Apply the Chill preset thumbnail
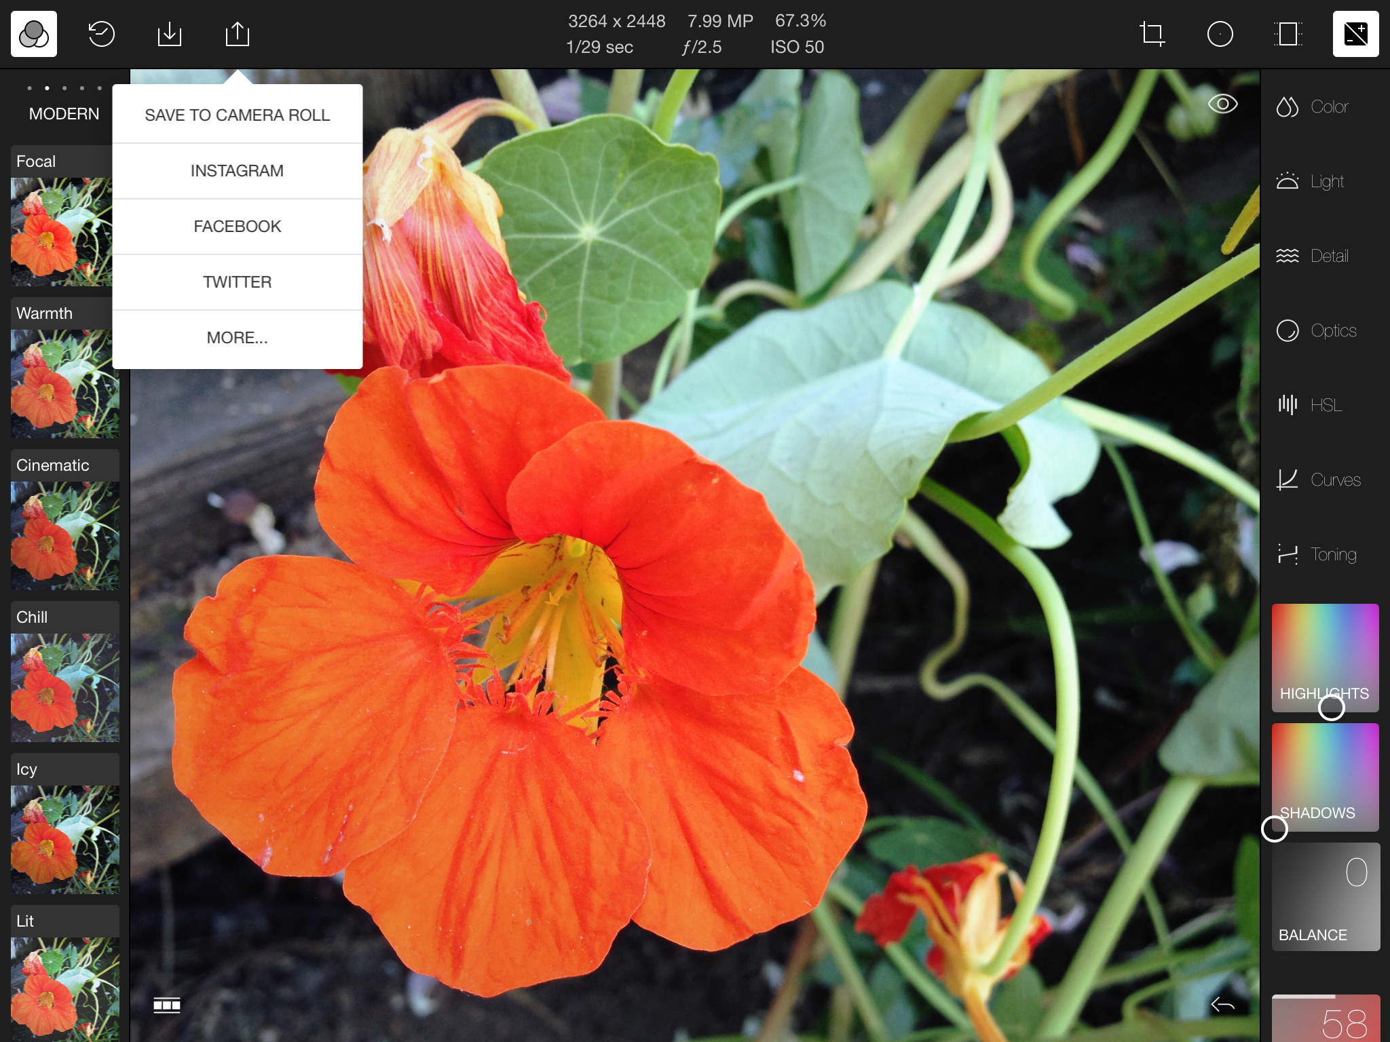The image size is (1390, 1042). coord(65,688)
